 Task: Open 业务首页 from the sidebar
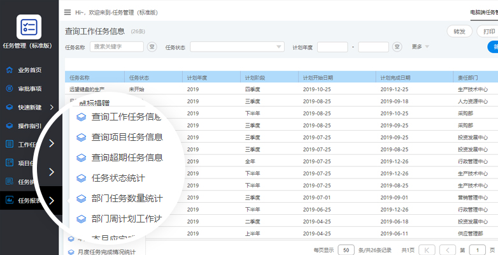pyautogui.click(x=29, y=70)
